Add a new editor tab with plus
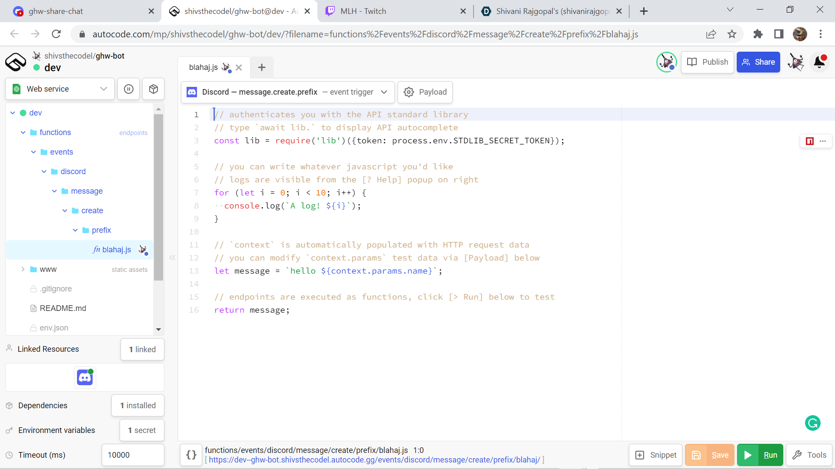Viewport: 835px width, 469px height. (261, 67)
